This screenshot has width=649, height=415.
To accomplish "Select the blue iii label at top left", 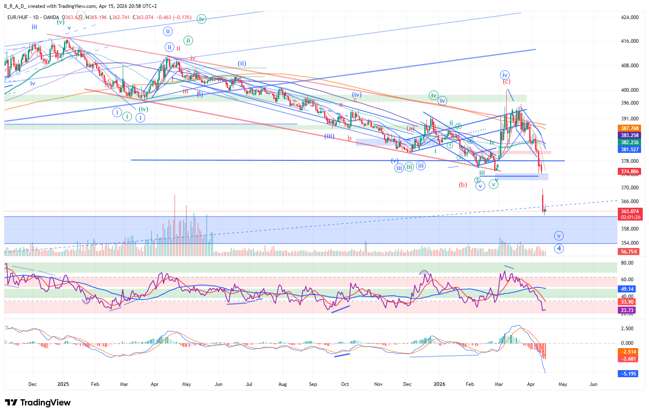I will pyautogui.click(x=34, y=27).
